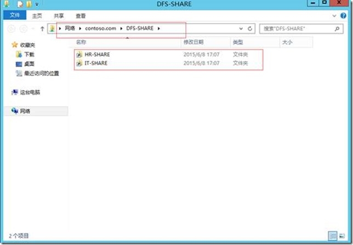This screenshot has width=353, height=245.
Task: Open 收藏夹 in navigation pane
Action: [27, 45]
